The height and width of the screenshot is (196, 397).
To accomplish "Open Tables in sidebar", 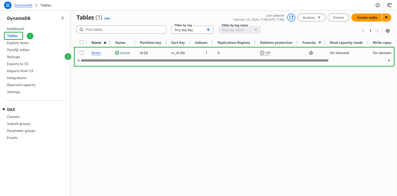I will coord(12,36).
